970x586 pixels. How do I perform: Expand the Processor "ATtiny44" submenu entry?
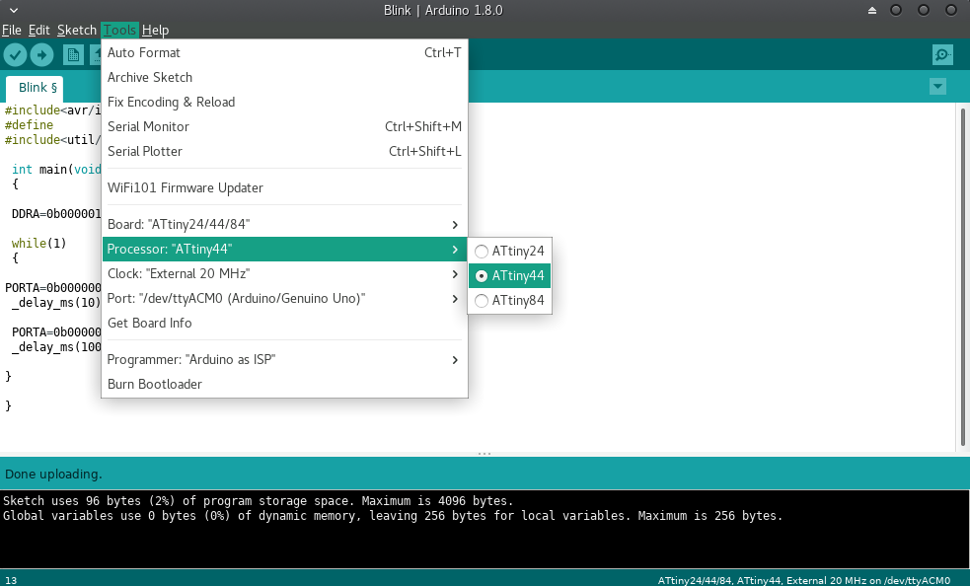[284, 249]
